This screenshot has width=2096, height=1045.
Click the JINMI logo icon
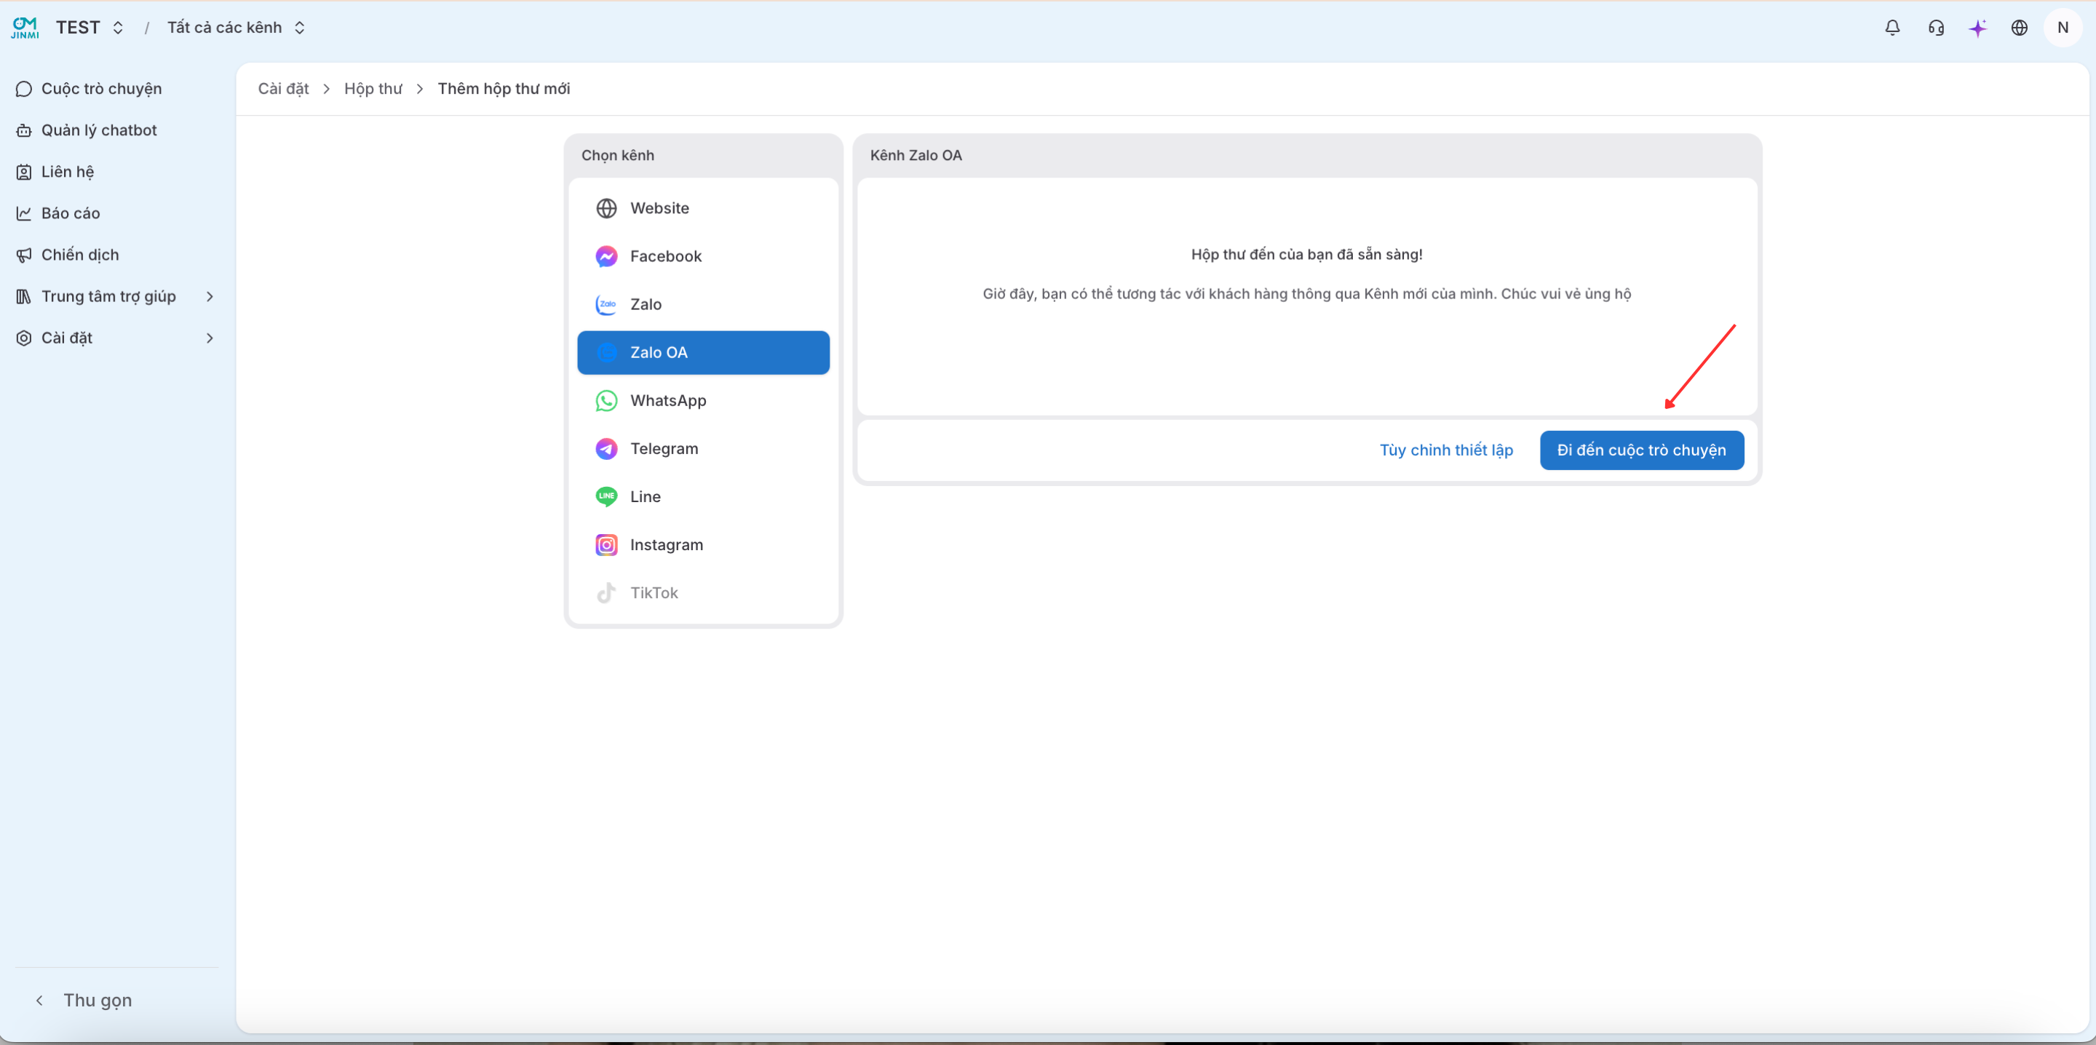pyautogui.click(x=25, y=28)
